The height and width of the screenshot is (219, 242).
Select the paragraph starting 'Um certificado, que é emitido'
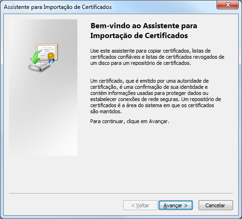click(x=156, y=96)
